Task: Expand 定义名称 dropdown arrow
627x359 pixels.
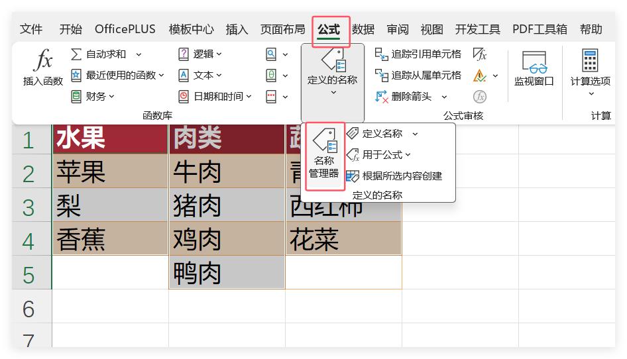Action: pos(415,134)
